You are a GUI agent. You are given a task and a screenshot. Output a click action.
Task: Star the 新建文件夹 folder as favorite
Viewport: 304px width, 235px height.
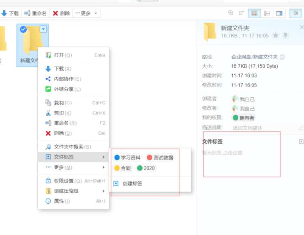pyautogui.click(x=276, y=36)
